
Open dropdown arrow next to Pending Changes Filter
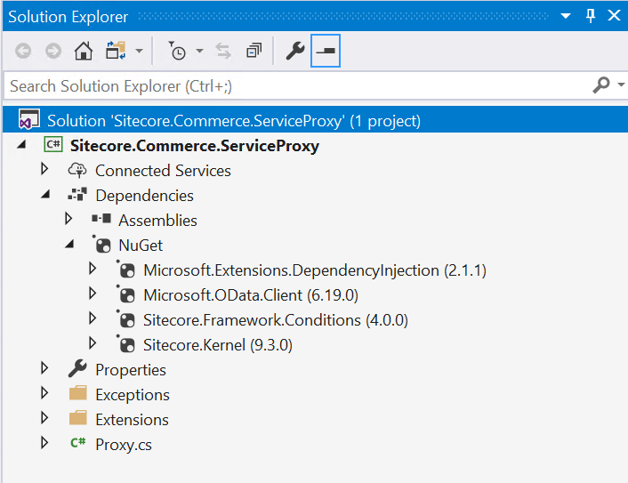click(x=199, y=51)
